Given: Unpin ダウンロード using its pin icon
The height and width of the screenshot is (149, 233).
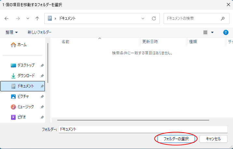Looking at the screenshot, I should click(42, 76).
